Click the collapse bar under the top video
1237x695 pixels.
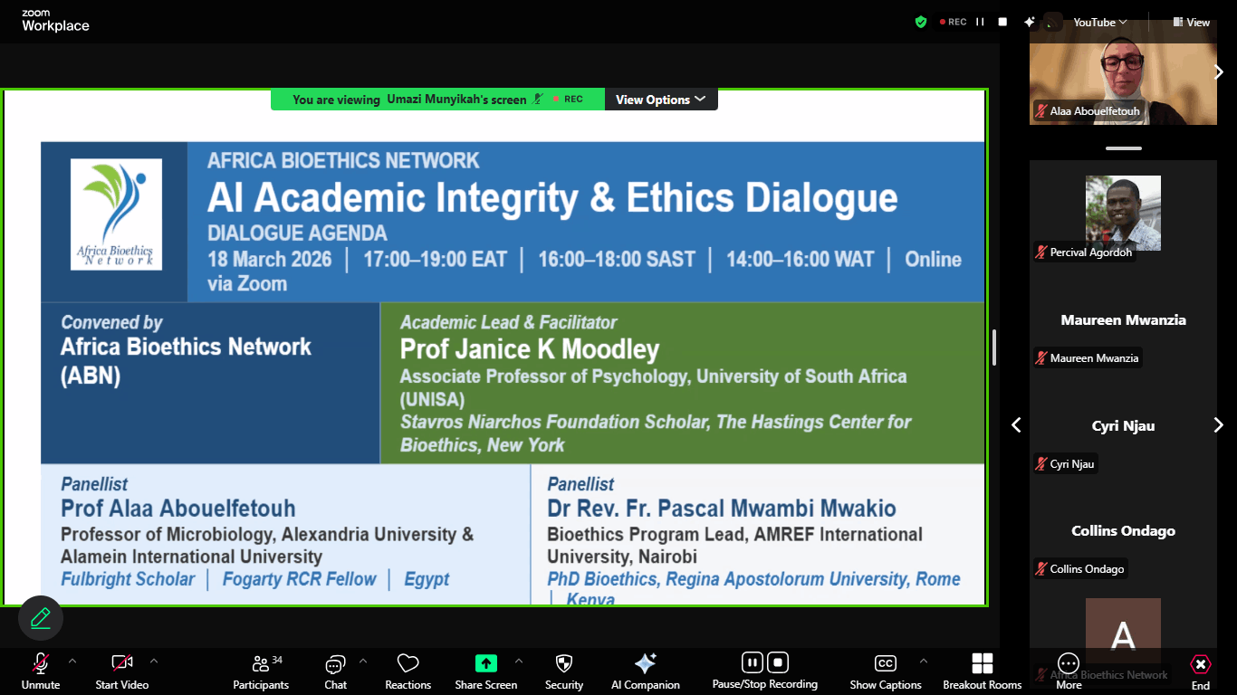(1123, 148)
